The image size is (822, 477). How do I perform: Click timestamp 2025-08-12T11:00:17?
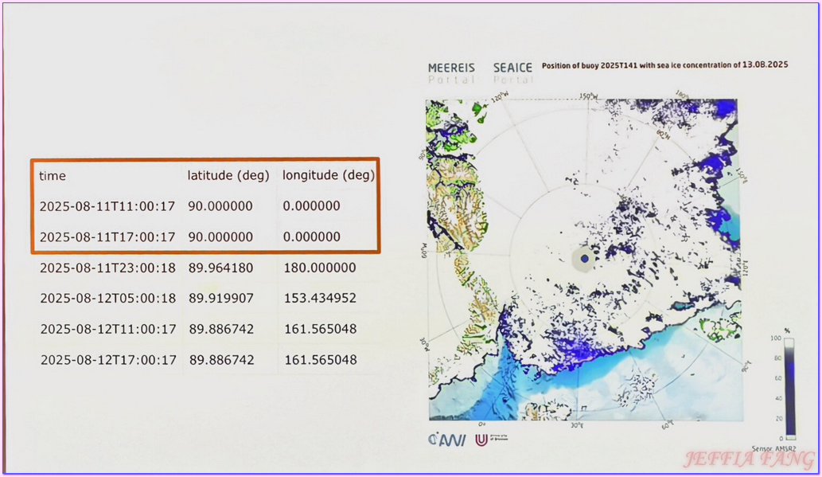(x=108, y=330)
